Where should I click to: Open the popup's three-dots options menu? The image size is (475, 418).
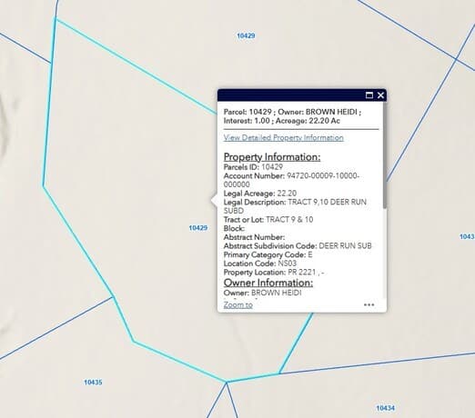point(369,304)
